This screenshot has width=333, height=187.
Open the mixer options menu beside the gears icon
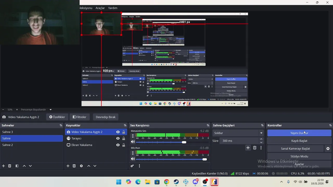[x=139, y=166]
